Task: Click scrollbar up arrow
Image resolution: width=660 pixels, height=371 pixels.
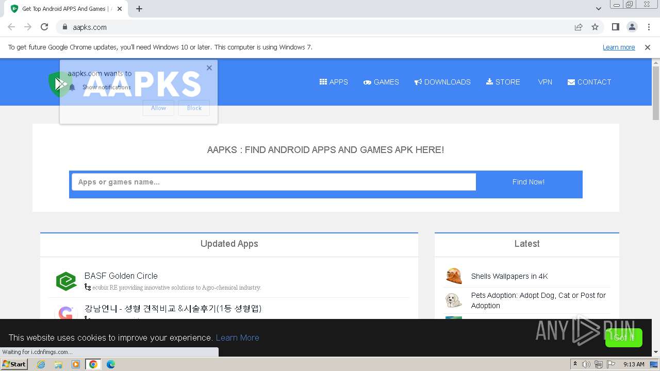Action: (656, 62)
